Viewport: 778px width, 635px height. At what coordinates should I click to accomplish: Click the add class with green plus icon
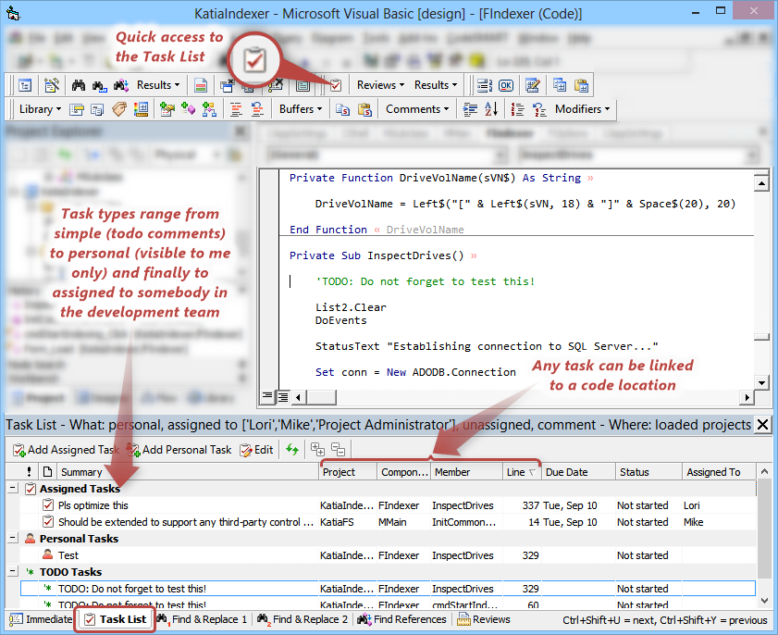[167, 109]
